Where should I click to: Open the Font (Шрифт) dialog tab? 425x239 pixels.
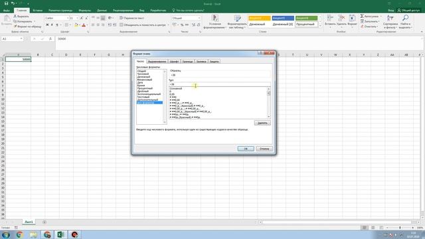point(174,62)
